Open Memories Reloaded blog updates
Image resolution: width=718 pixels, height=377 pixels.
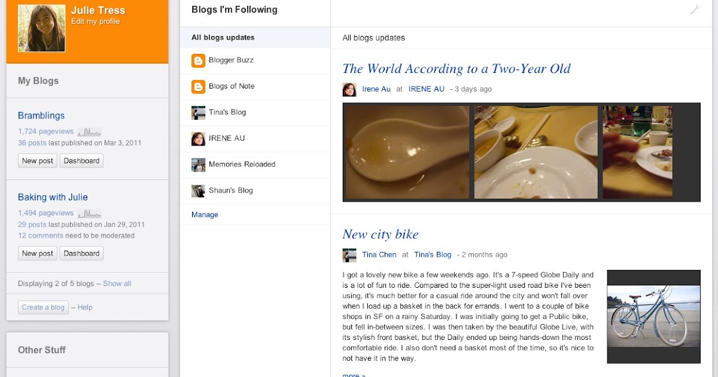[242, 165]
